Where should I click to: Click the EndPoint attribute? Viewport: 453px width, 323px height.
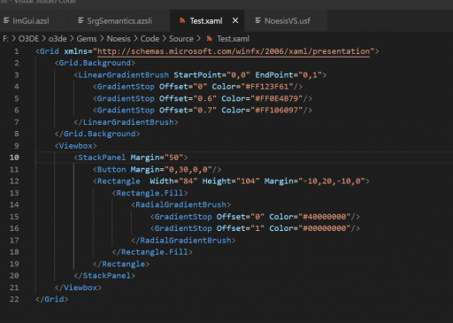(274, 75)
